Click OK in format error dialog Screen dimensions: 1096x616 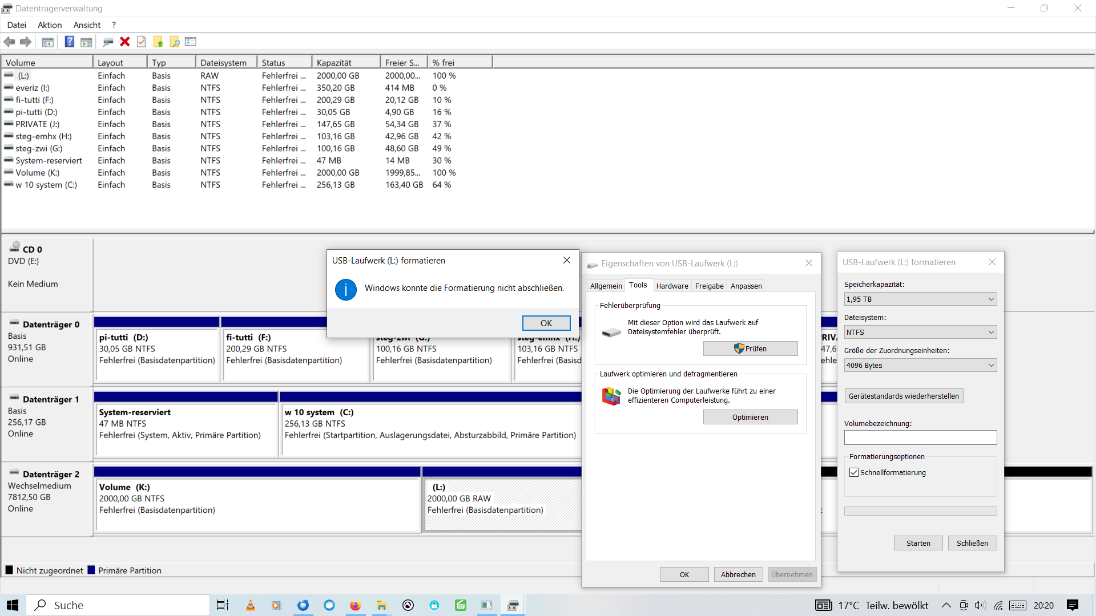tap(546, 323)
